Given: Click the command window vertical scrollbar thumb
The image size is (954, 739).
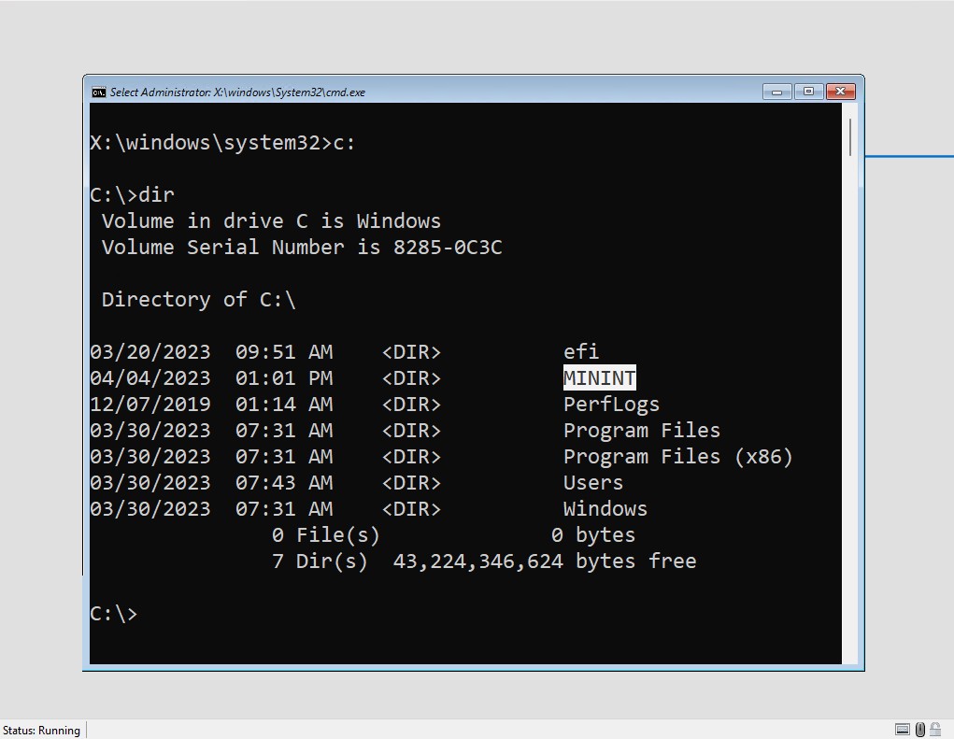Looking at the screenshot, I should (x=849, y=136).
